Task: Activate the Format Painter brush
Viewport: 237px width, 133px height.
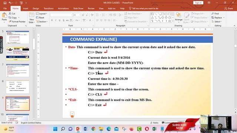Action: 17,21
